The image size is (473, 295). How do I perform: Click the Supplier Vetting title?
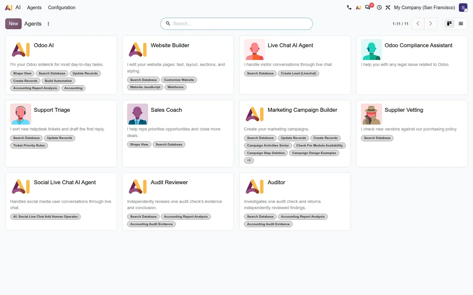tap(404, 110)
